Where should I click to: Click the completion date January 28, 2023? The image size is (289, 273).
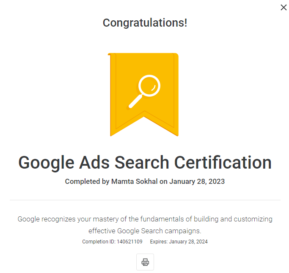pyautogui.click(x=197, y=182)
